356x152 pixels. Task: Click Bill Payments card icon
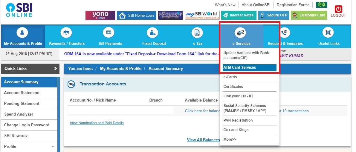click(109, 33)
